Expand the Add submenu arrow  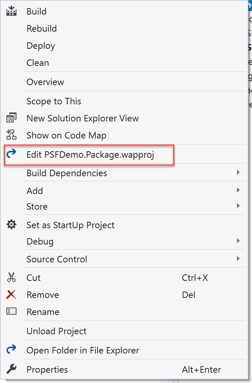tap(238, 190)
